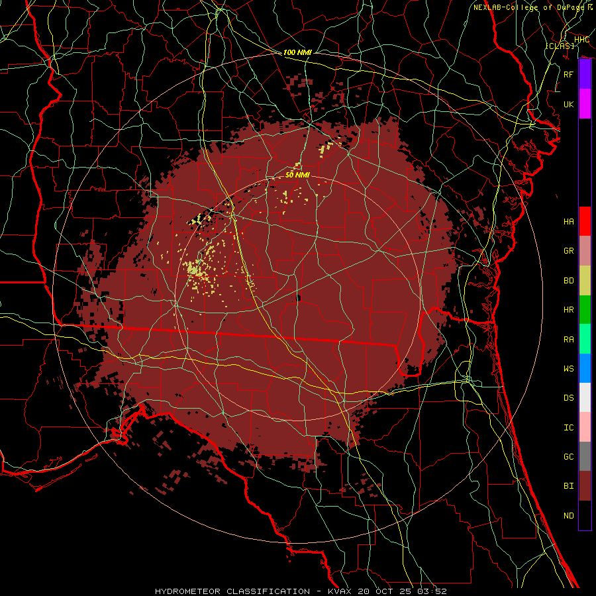Click the ND legend label
This screenshot has width=596, height=596.
pyautogui.click(x=569, y=515)
